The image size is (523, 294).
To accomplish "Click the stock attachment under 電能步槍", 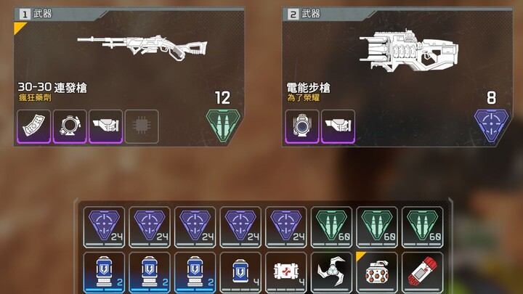I will [x=338, y=126].
